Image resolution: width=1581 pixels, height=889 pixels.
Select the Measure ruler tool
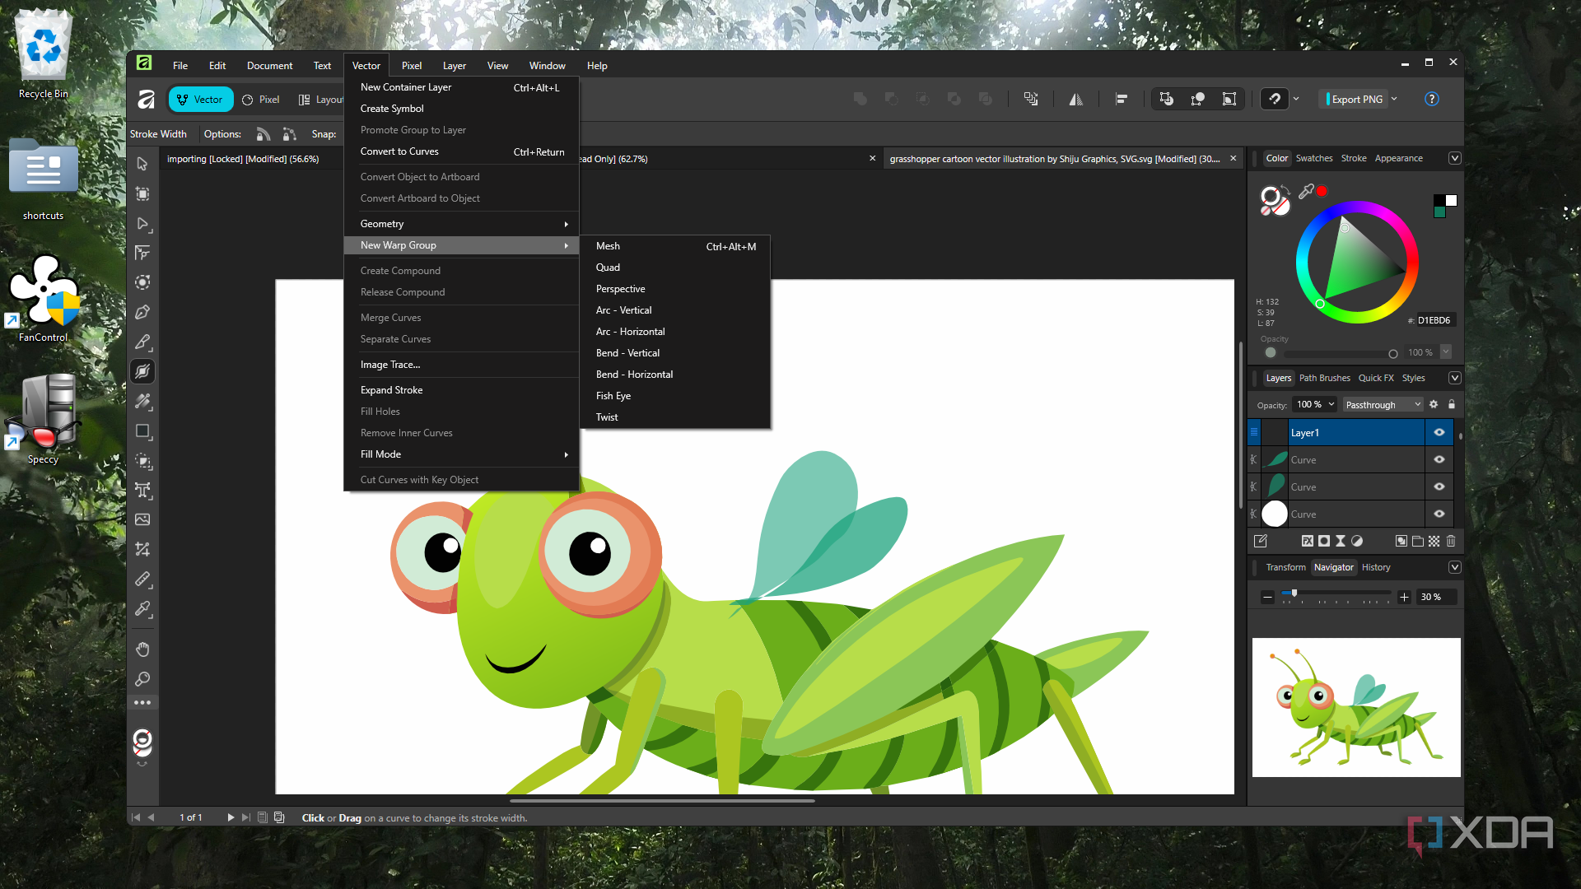pos(142,579)
